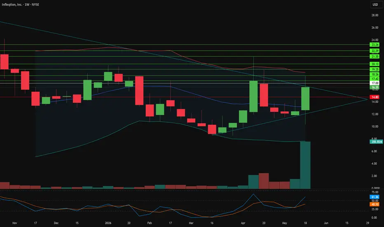Click the blue 61.36 indicator value label

tap(375, 197)
